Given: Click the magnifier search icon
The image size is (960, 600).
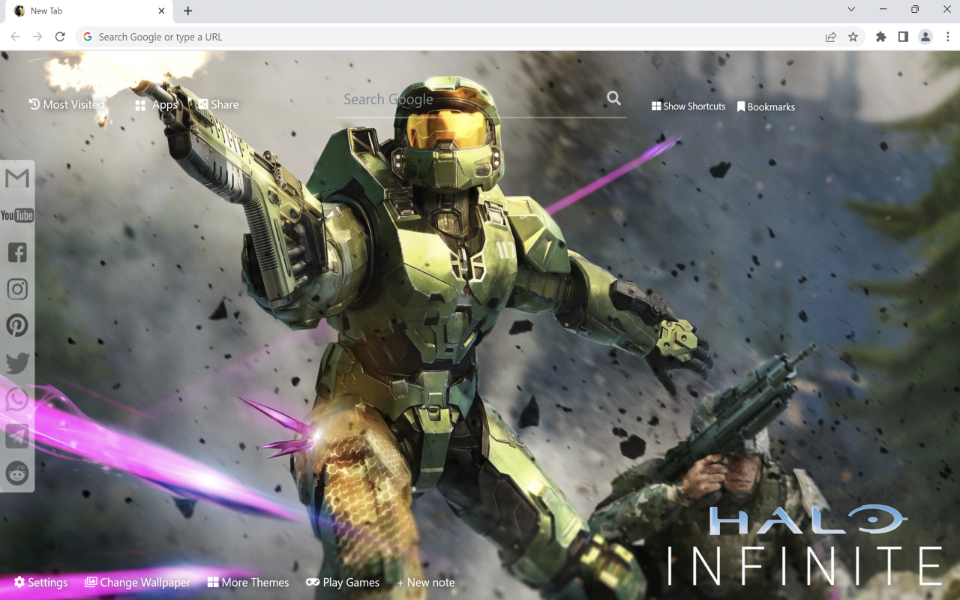Looking at the screenshot, I should point(613,98).
